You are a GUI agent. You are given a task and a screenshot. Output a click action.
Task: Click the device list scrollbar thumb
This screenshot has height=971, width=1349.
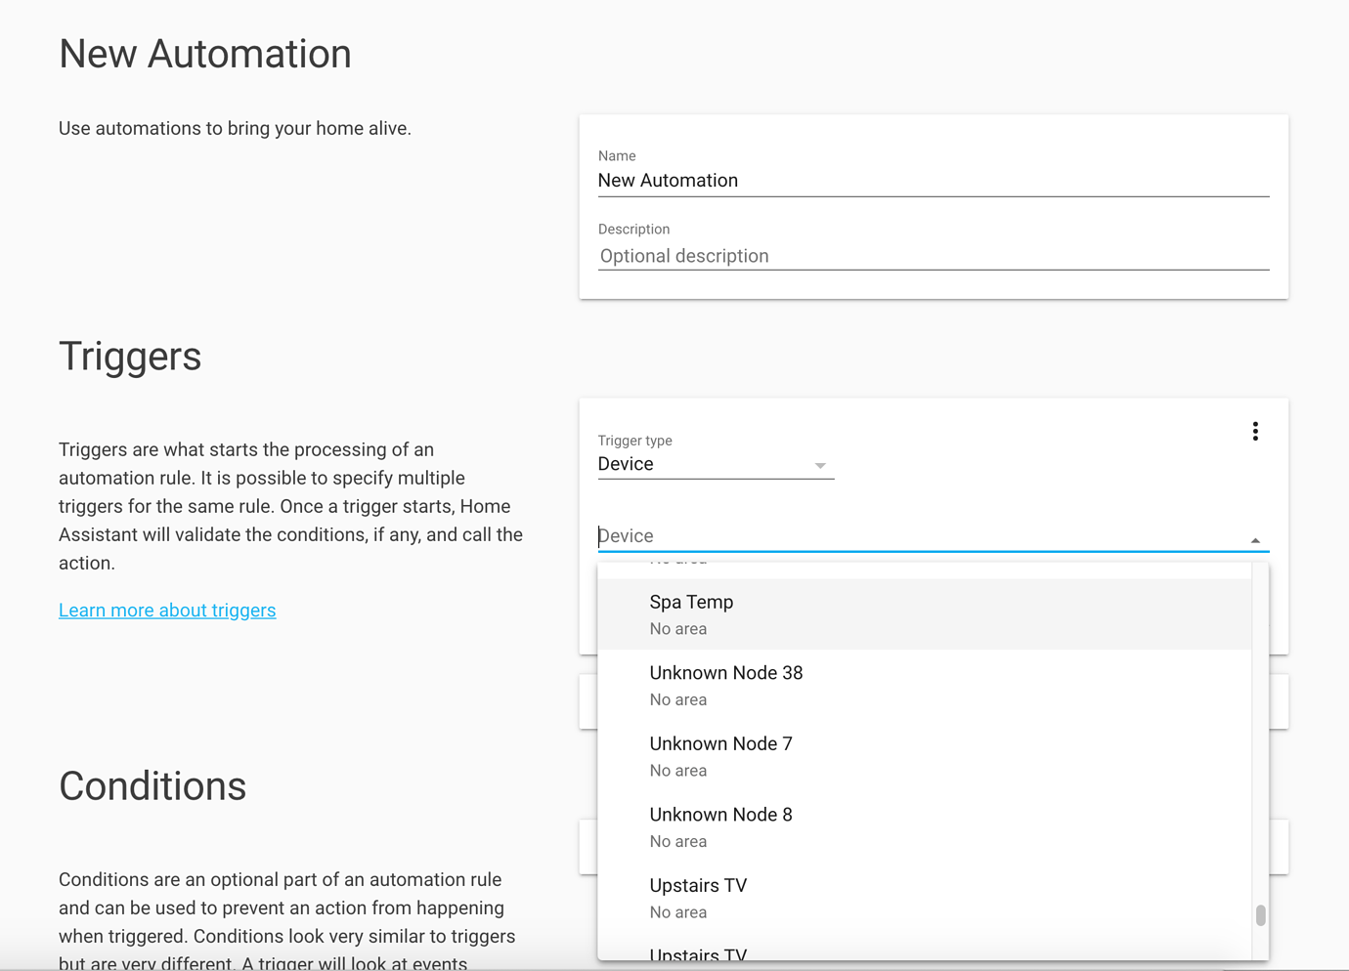(x=1259, y=916)
